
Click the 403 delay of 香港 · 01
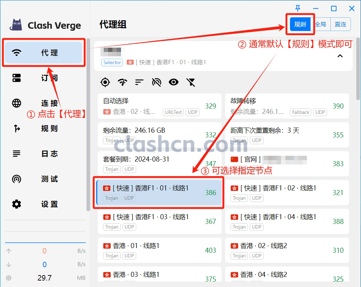tap(211, 250)
